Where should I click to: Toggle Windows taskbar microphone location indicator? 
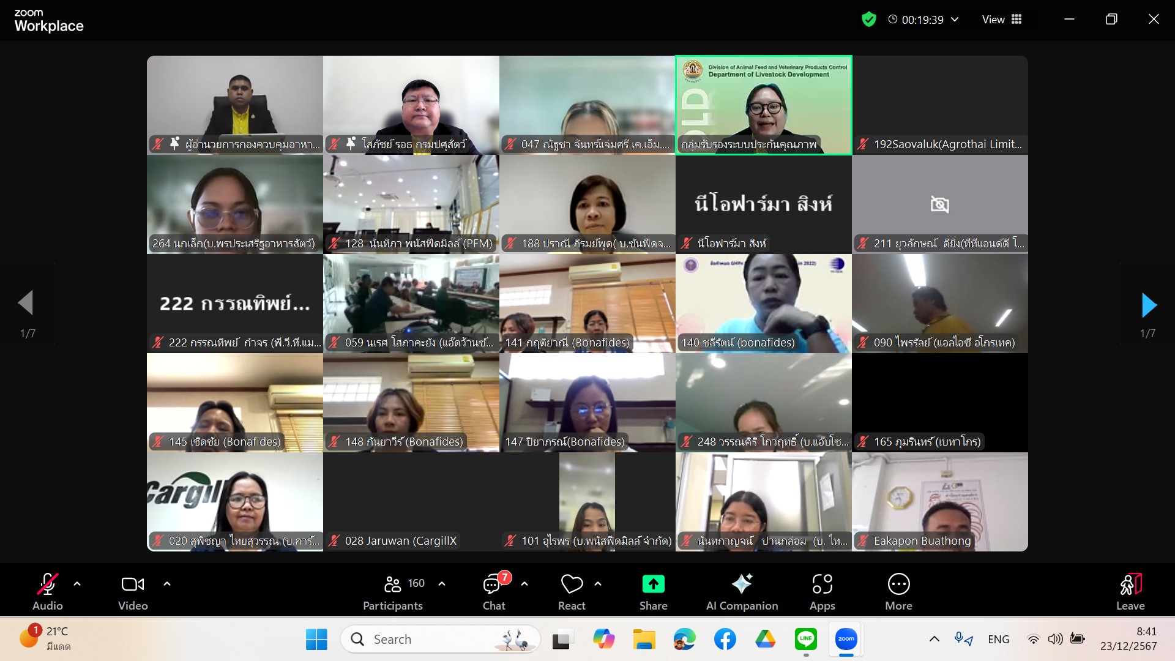tap(963, 639)
